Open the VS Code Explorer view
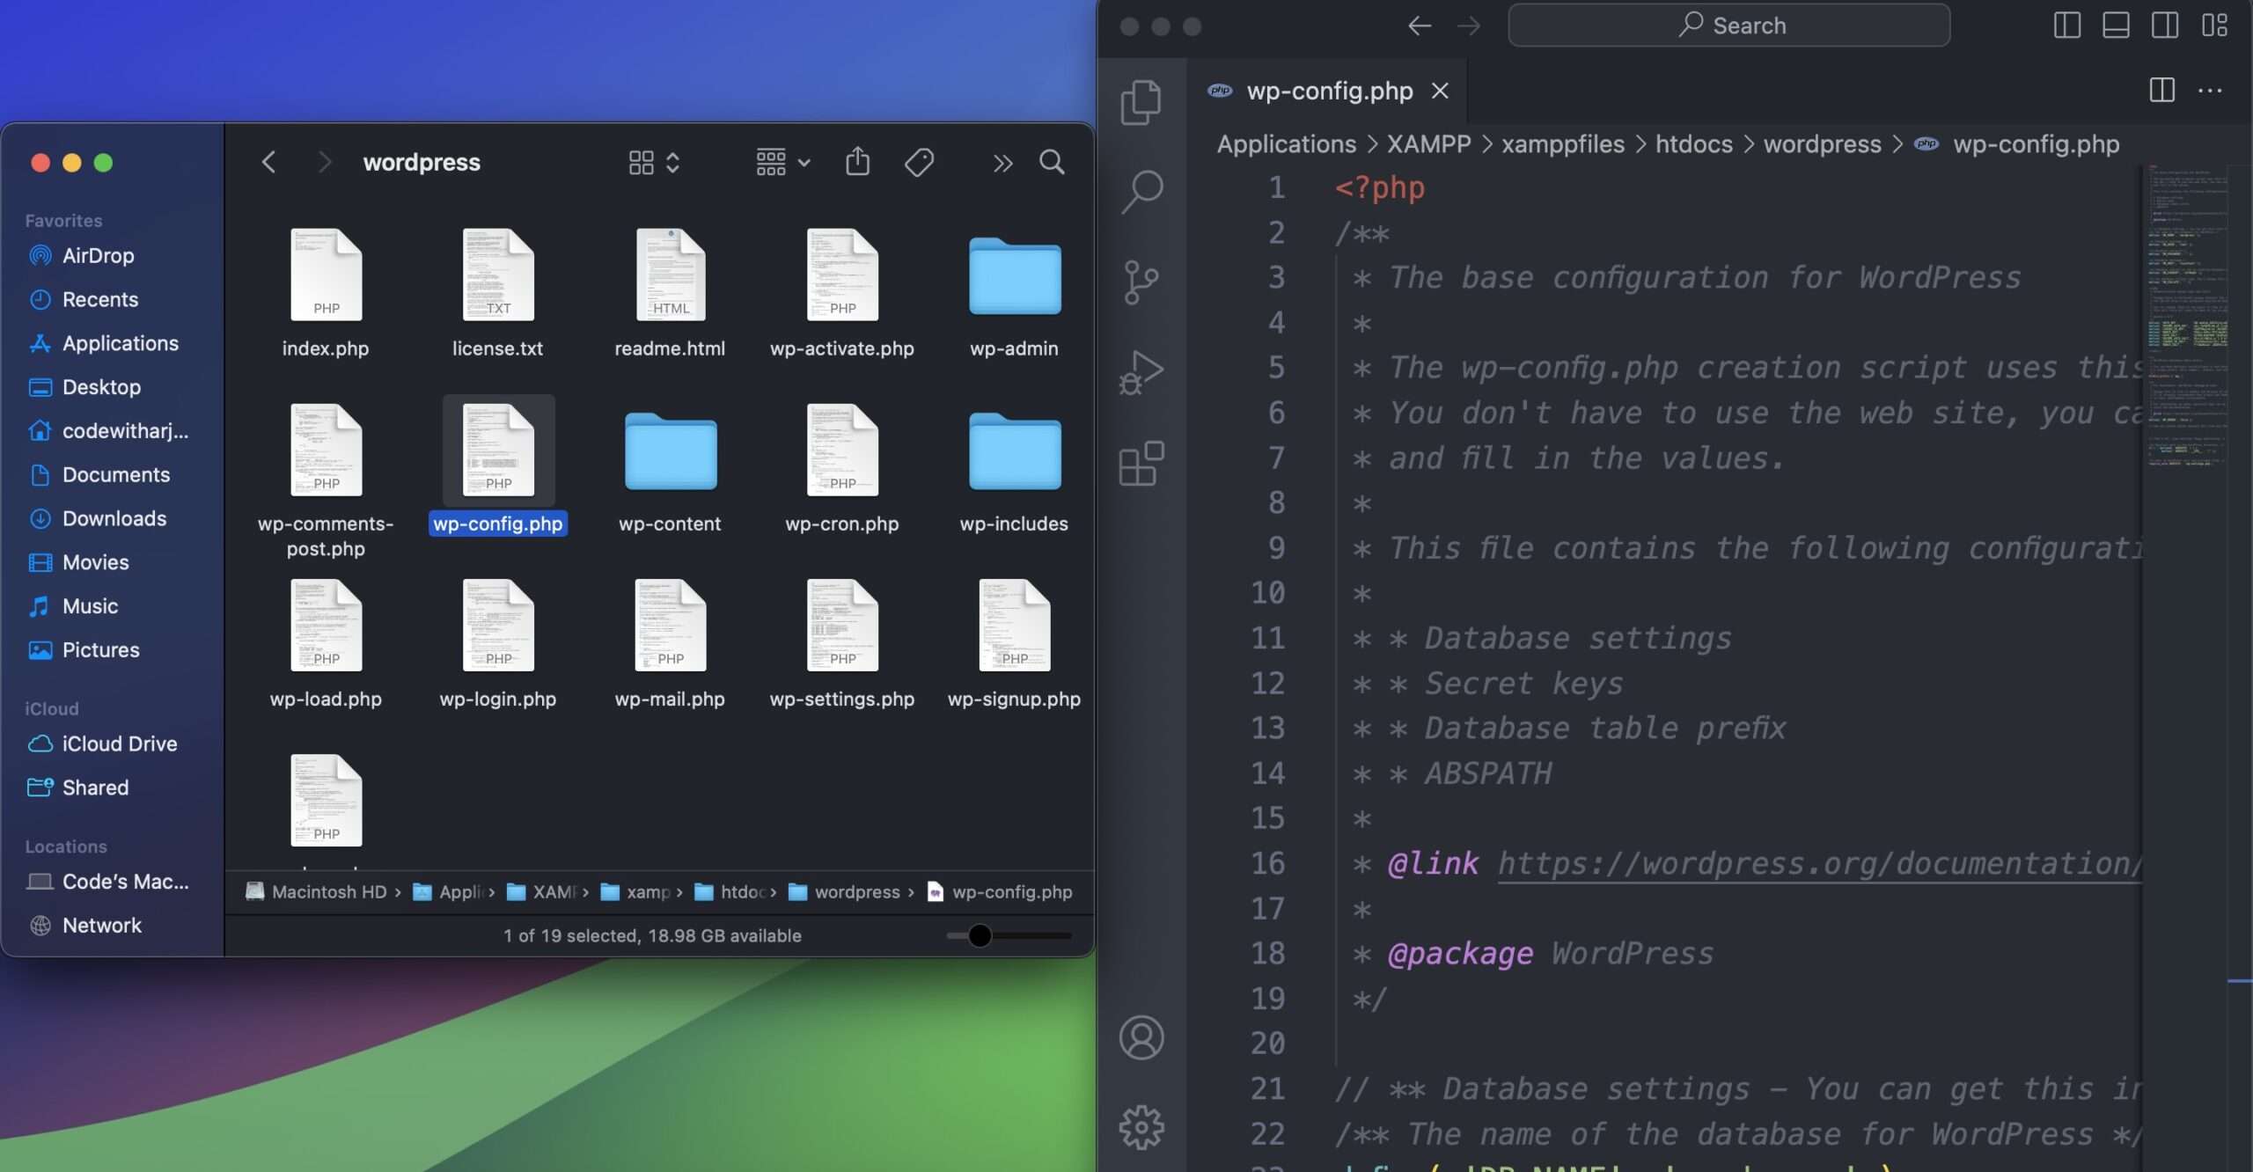The width and height of the screenshot is (2253, 1172). coord(1141,101)
